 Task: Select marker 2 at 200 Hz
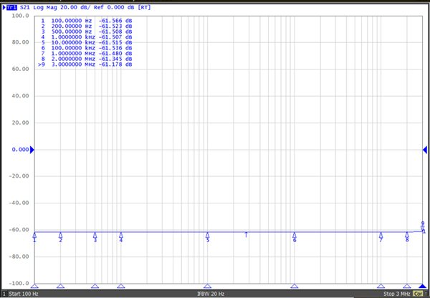pyautogui.click(x=60, y=234)
